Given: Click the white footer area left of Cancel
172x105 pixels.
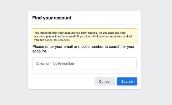Looking at the screenshot, I should tap(61, 81).
